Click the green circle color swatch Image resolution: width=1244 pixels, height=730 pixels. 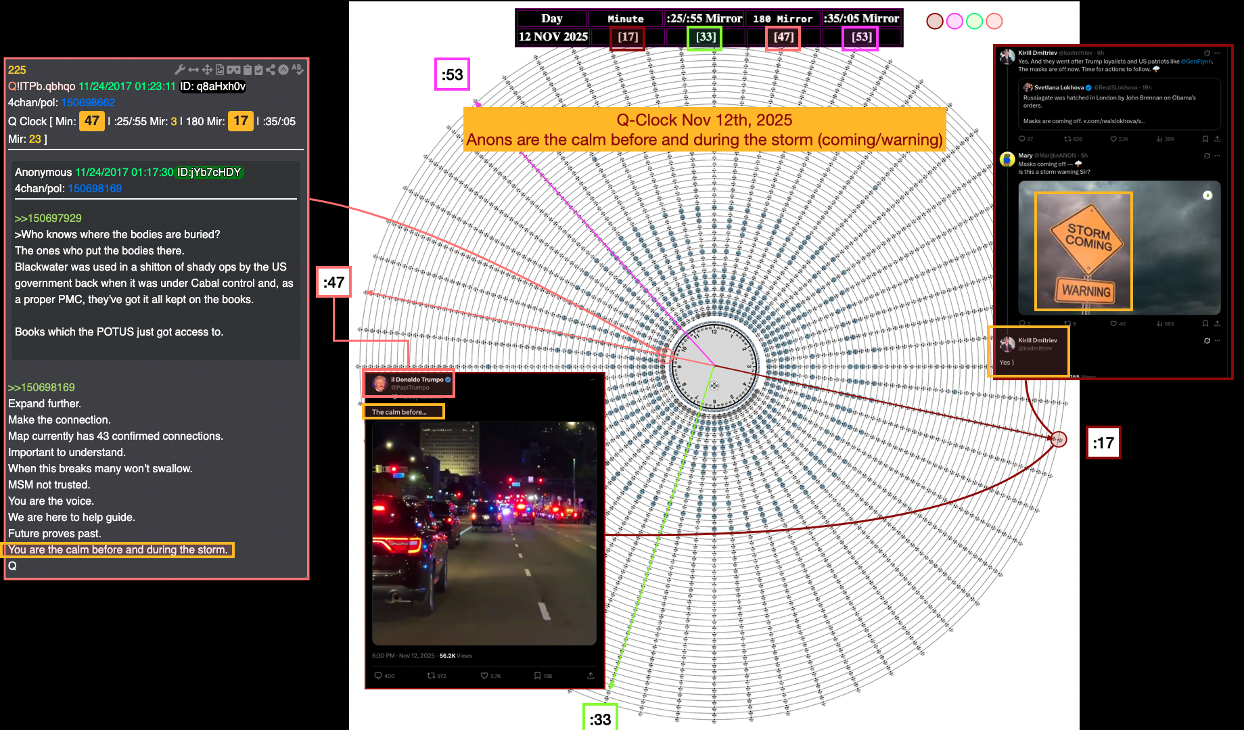[x=974, y=21]
